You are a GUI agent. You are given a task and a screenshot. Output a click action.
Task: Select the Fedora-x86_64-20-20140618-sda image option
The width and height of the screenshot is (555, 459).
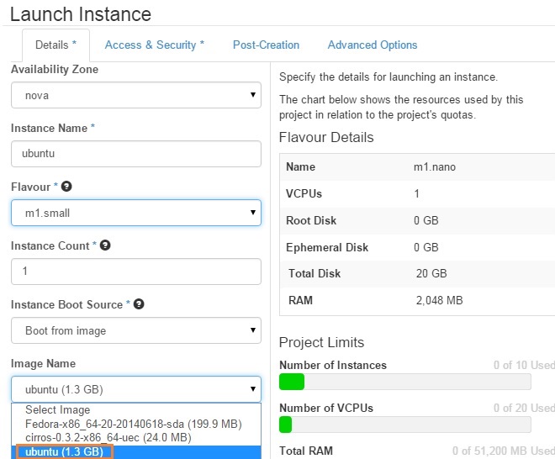pos(136,424)
